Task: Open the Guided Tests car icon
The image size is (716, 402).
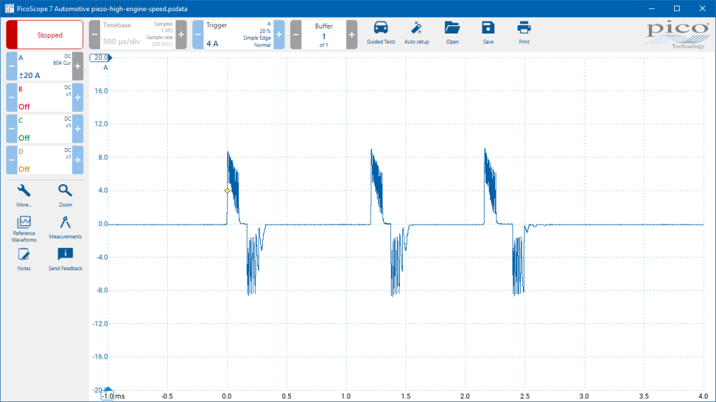Action: pyautogui.click(x=380, y=33)
